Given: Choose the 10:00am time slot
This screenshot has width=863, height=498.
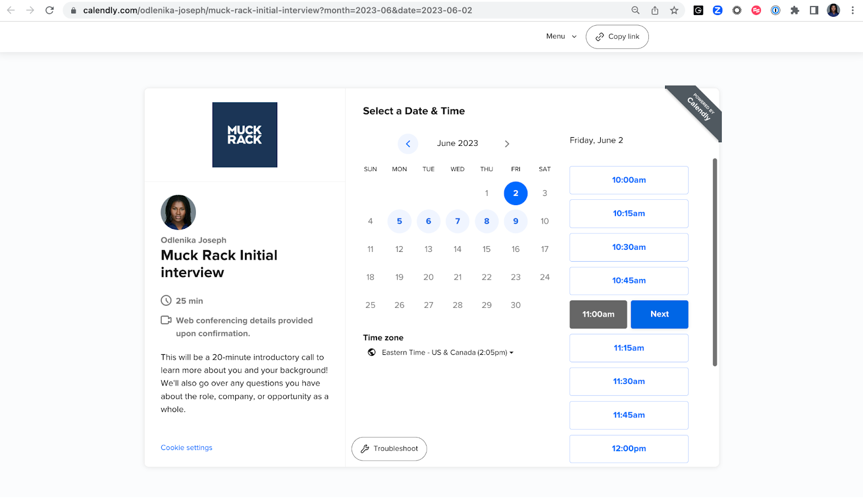Looking at the screenshot, I should click(x=629, y=180).
